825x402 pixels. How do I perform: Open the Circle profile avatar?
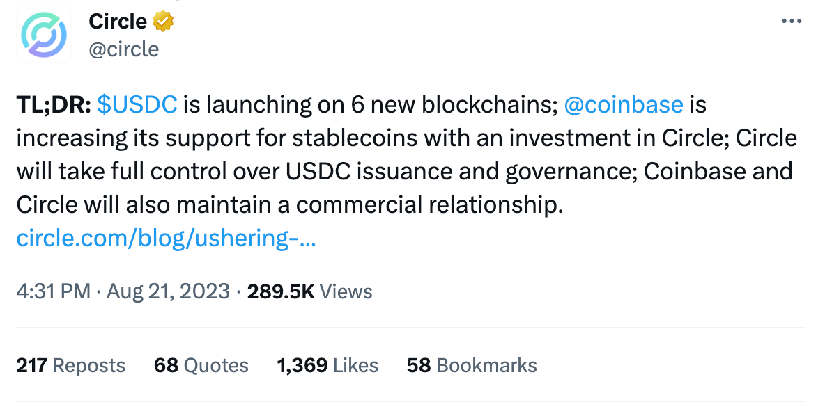[x=44, y=35]
